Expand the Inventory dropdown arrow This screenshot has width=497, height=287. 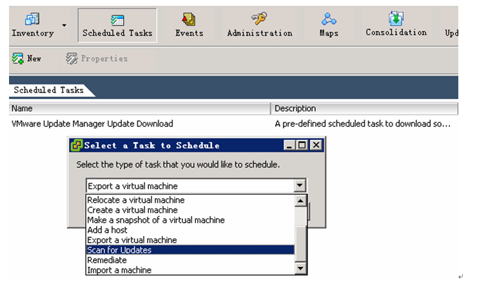64,25
